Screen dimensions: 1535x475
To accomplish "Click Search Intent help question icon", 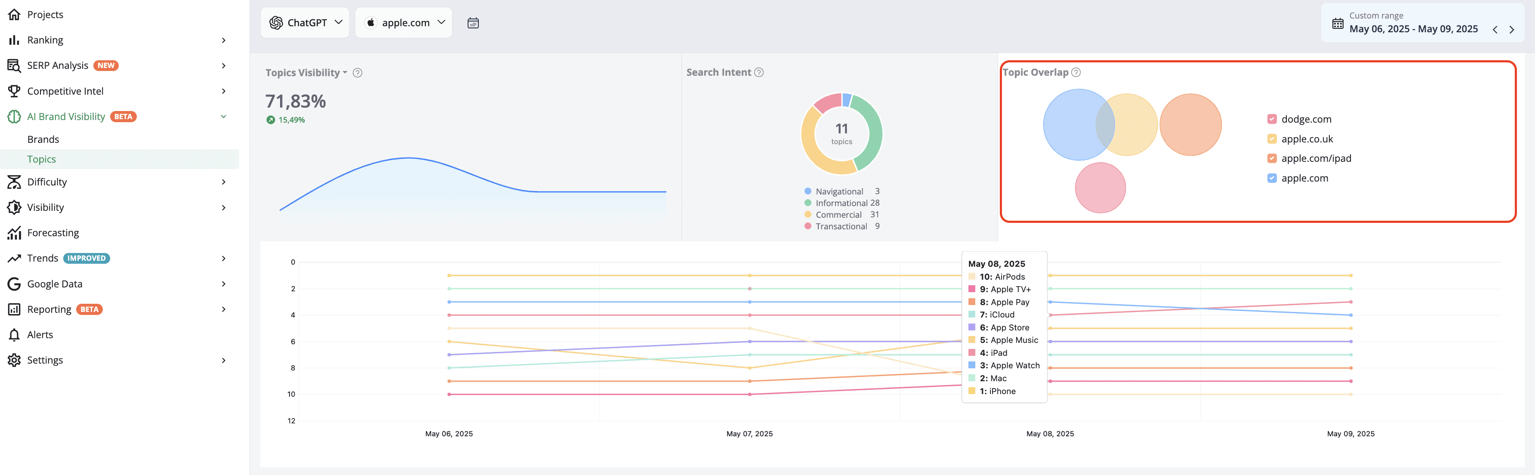I will [759, 72].
